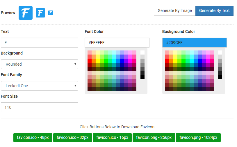
Task: Pick white swatch in Background Color palette
Action: click(x=220, y=52)
